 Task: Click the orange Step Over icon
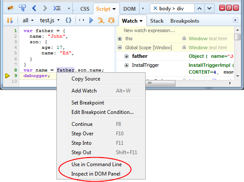pos(101,21)
